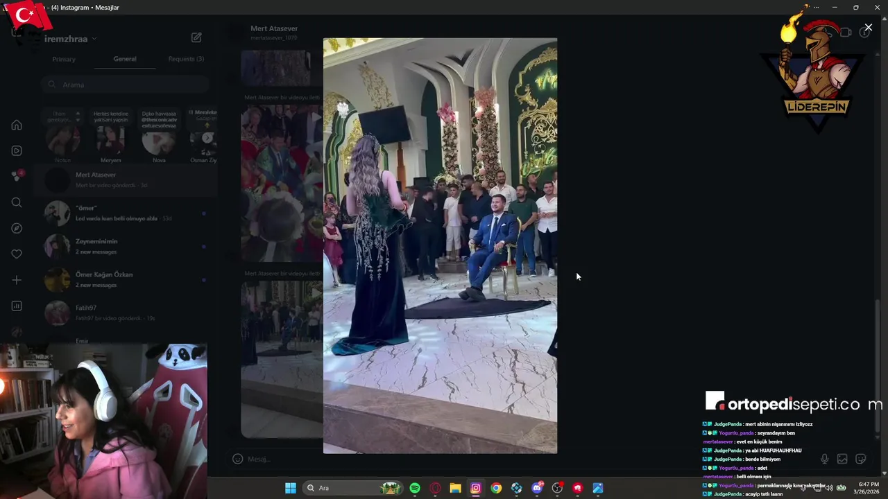Click the Arama search field
Image resolution: width=888 pixels, height=499 pixels.
point(125,85)
